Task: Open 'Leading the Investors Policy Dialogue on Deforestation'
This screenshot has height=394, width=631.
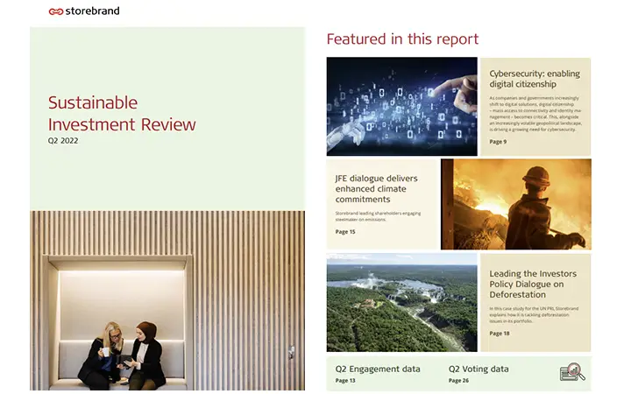Action: tap(533, 284)
